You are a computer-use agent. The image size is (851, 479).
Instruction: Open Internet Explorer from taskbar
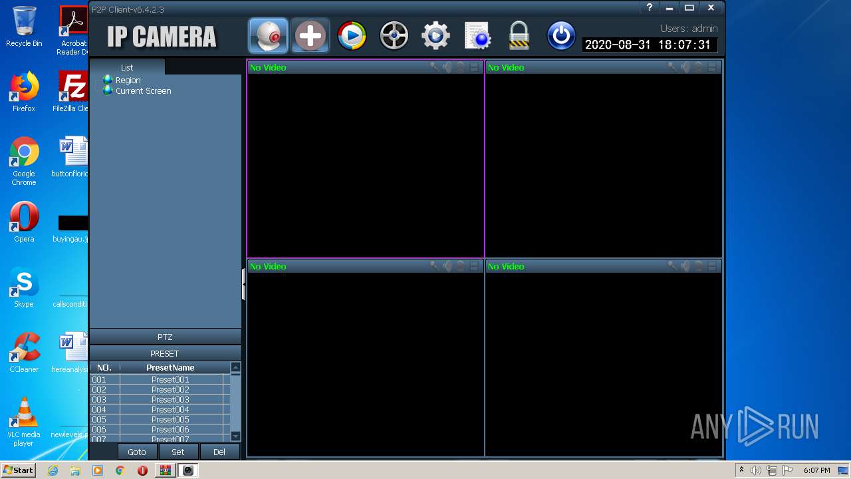click(53, 470)
